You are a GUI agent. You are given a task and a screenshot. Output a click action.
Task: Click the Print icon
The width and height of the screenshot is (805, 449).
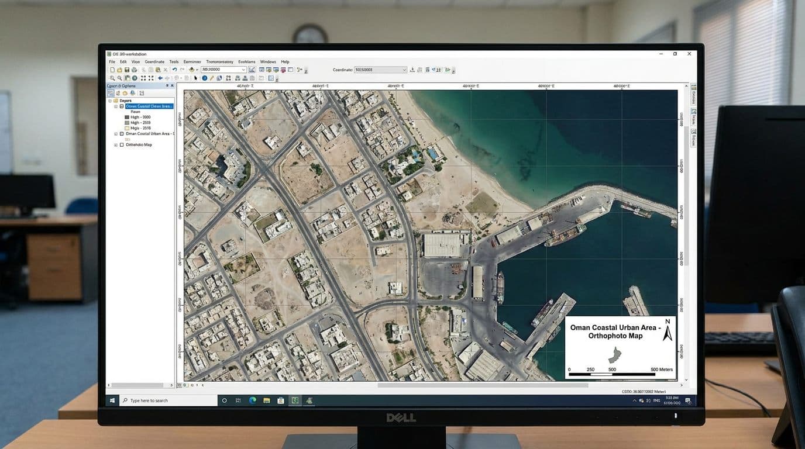tap(135, 70)
